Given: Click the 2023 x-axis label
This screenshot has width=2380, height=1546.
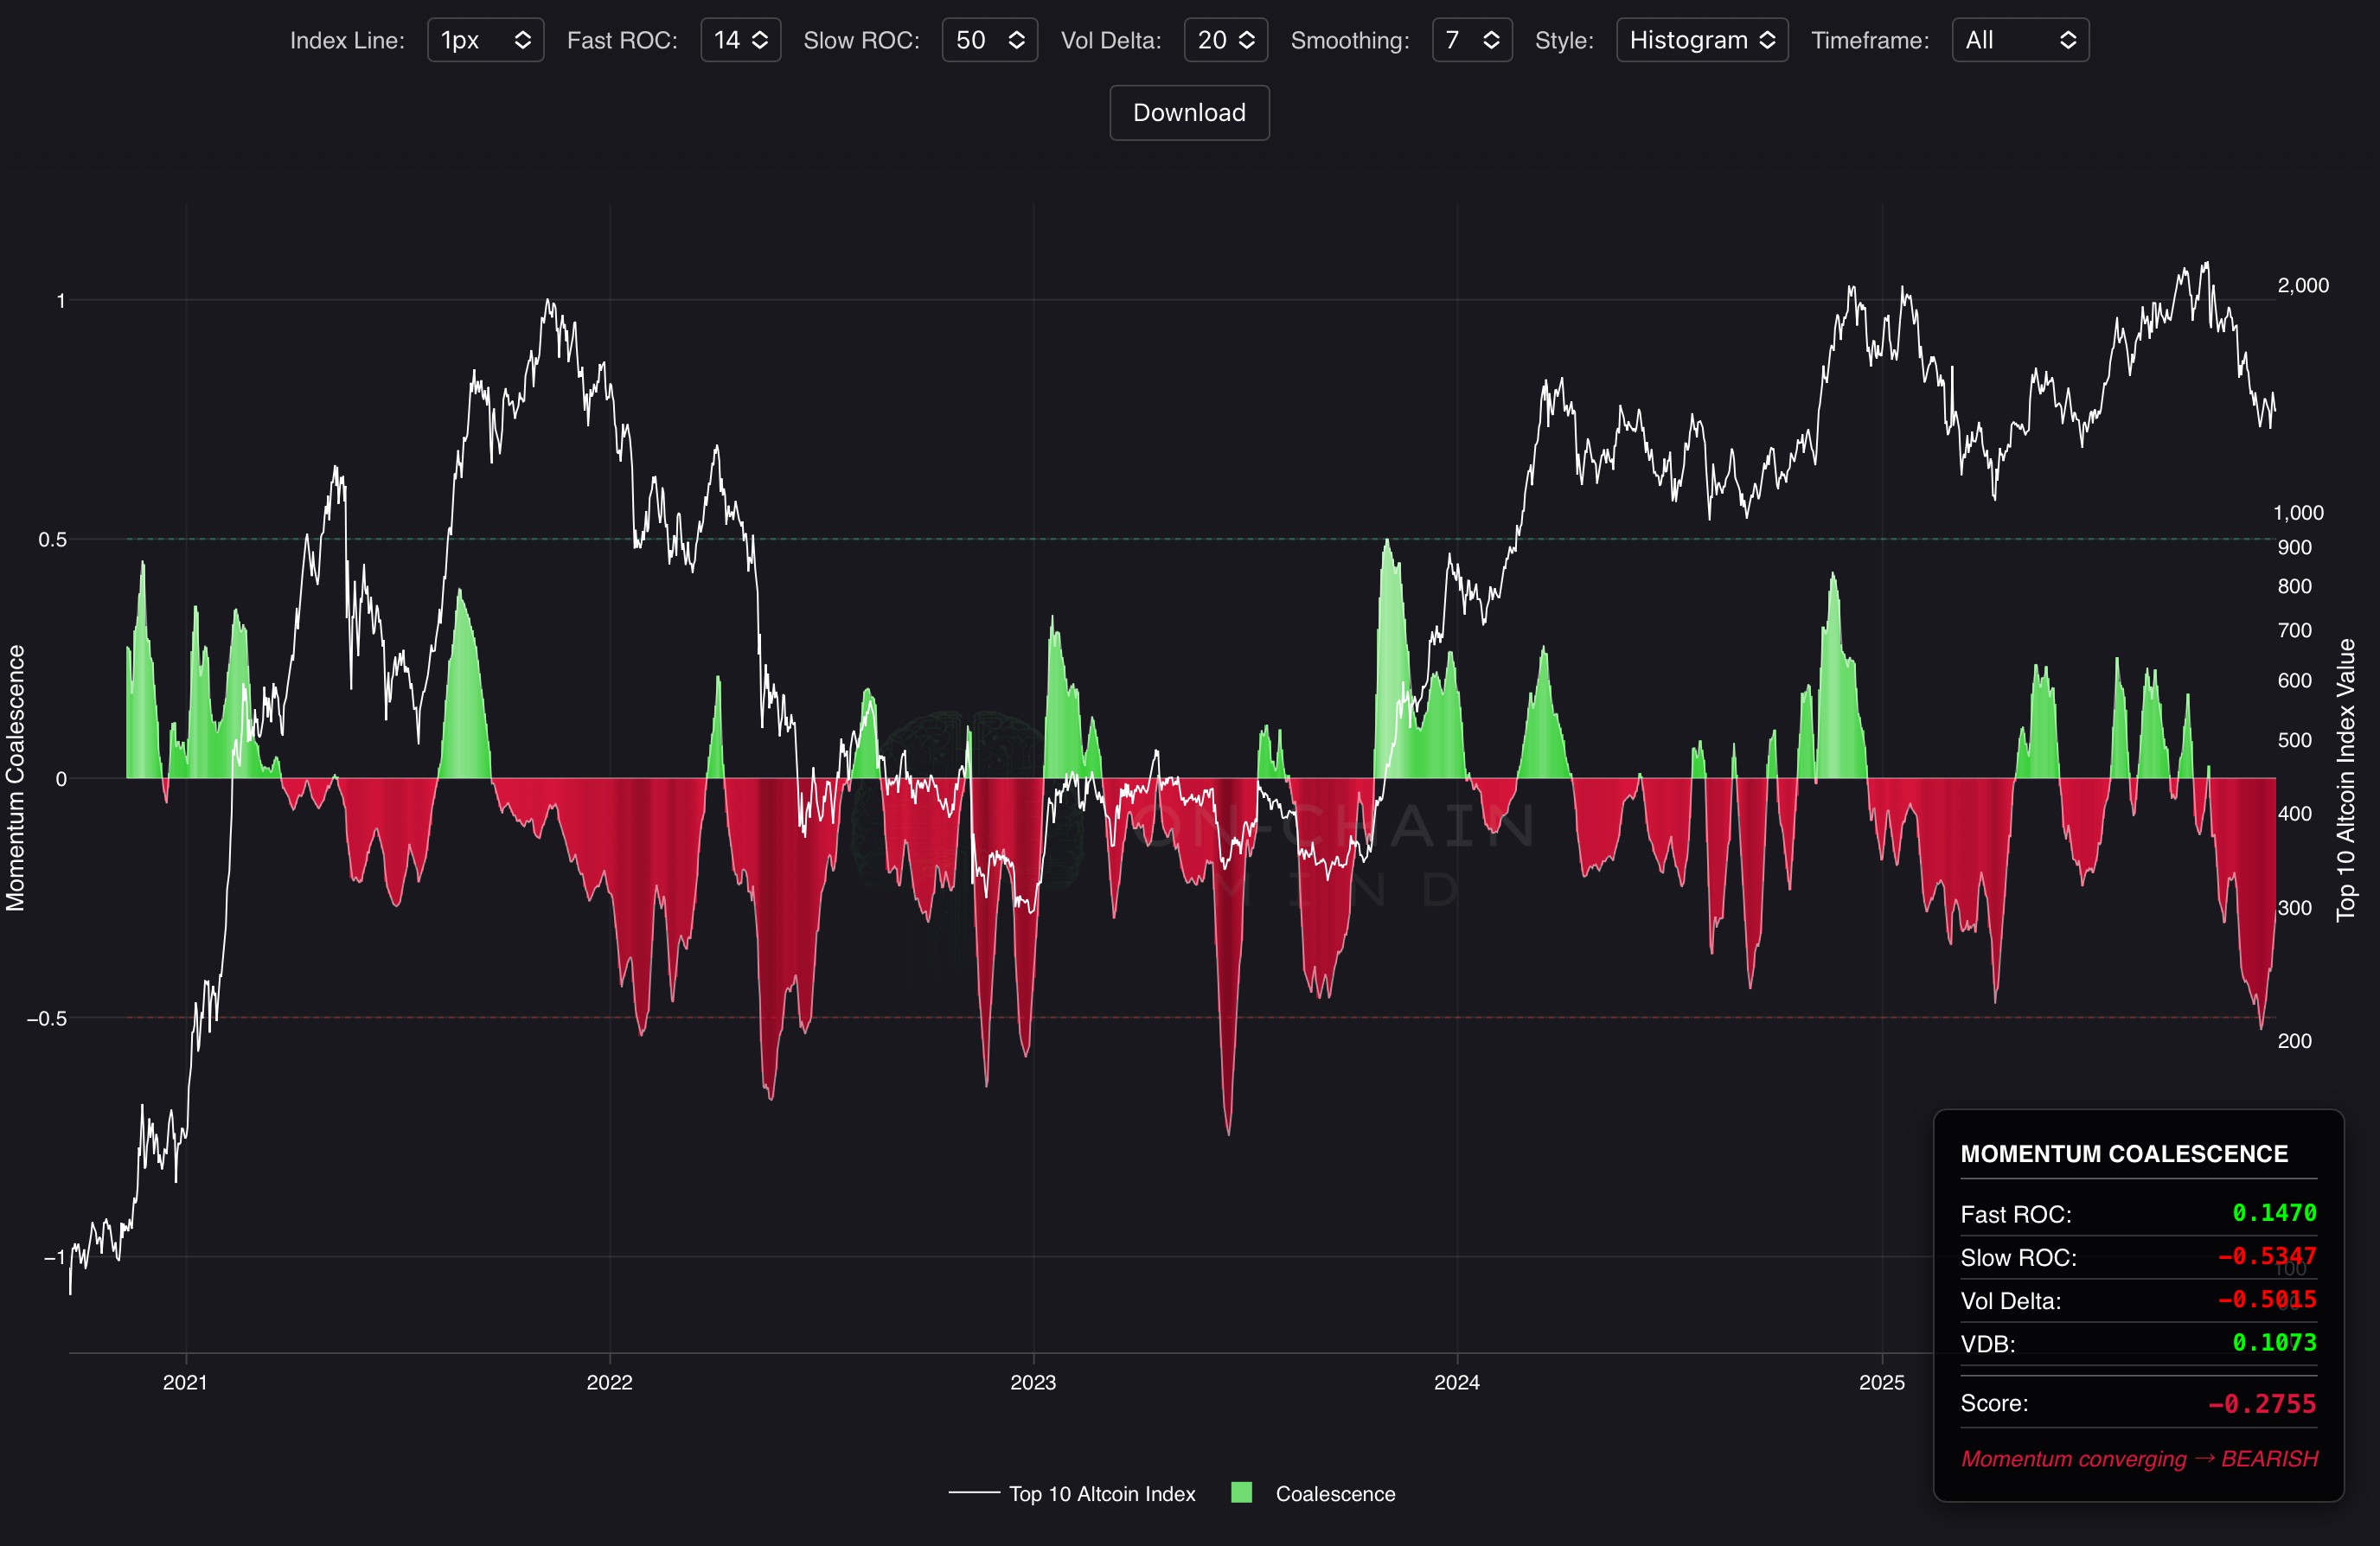Looking at the screenshot, I should pyautogui.click(x=1033, y=1382).
